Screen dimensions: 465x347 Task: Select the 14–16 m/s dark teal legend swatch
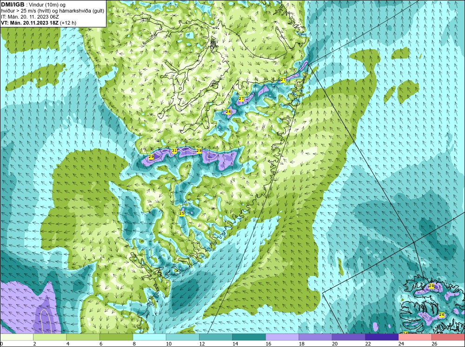click(x=249, y=337)
